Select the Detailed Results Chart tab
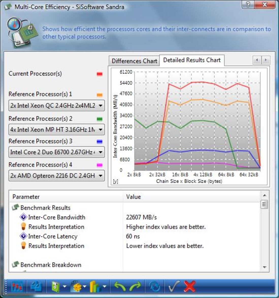279x298 pixels. [x=192, y=60]
